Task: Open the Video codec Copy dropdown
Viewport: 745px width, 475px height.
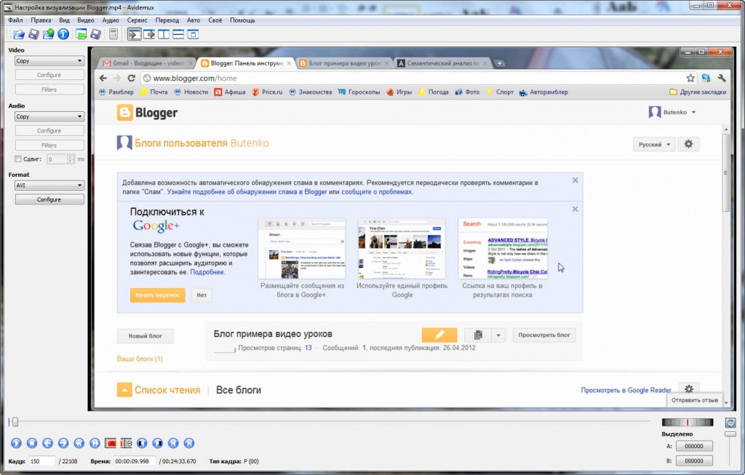Action: (49, 61)
